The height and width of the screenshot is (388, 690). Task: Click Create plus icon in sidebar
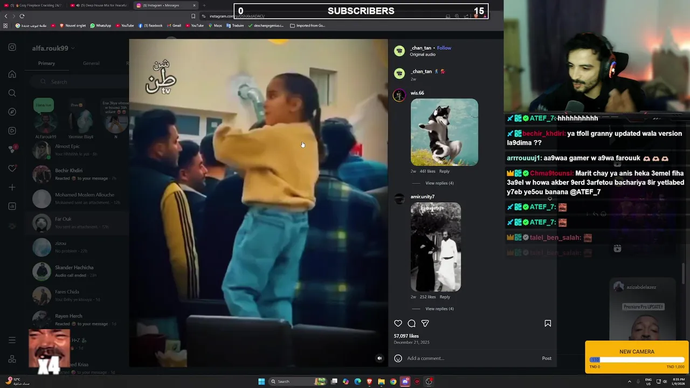(12, 187)
